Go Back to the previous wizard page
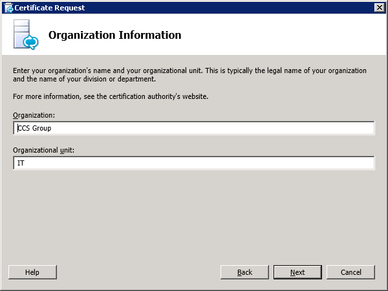Viewport: 388px width, 291px height. [x=244, y=272]
